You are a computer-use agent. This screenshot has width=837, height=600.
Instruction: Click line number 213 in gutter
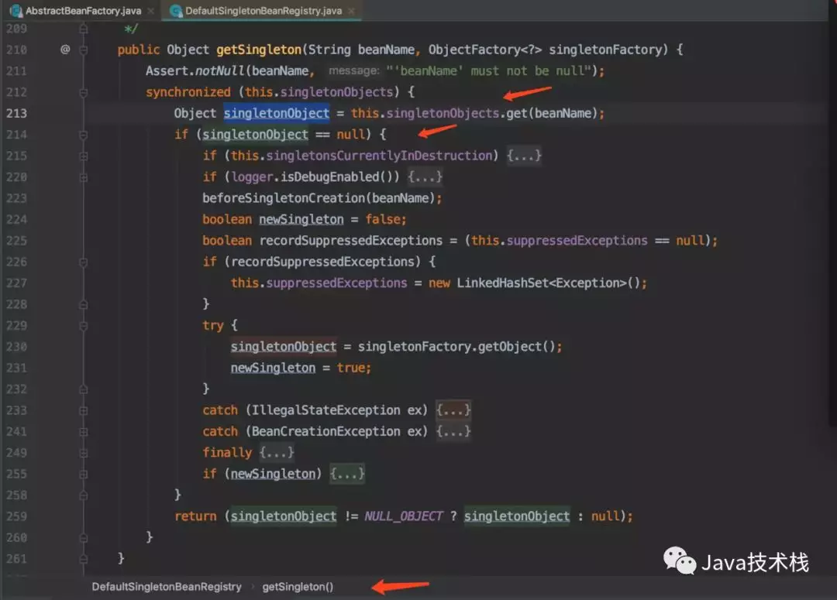16,113
